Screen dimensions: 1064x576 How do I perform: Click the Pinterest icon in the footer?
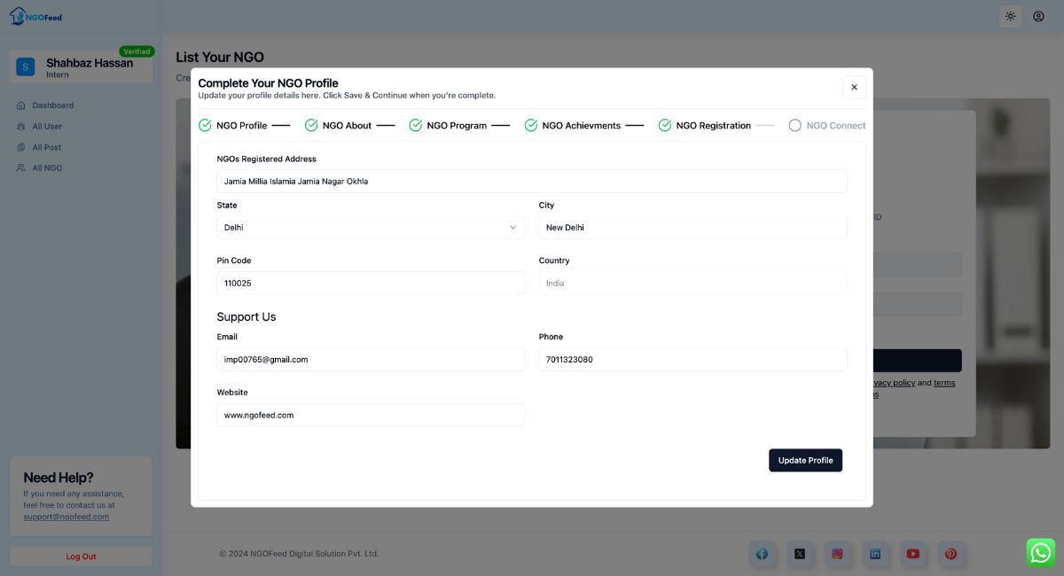pos(951,553)
